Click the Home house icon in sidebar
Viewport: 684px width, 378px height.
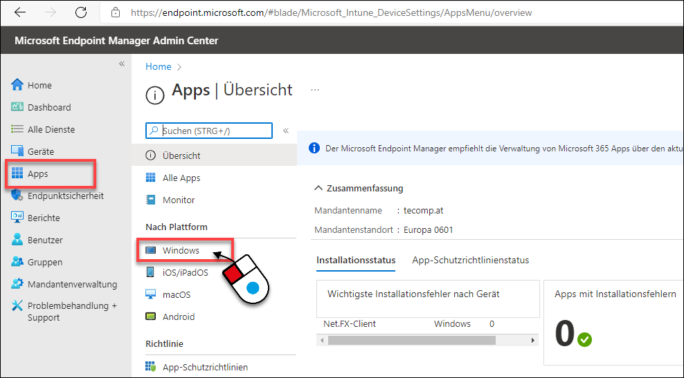point(17,85)
